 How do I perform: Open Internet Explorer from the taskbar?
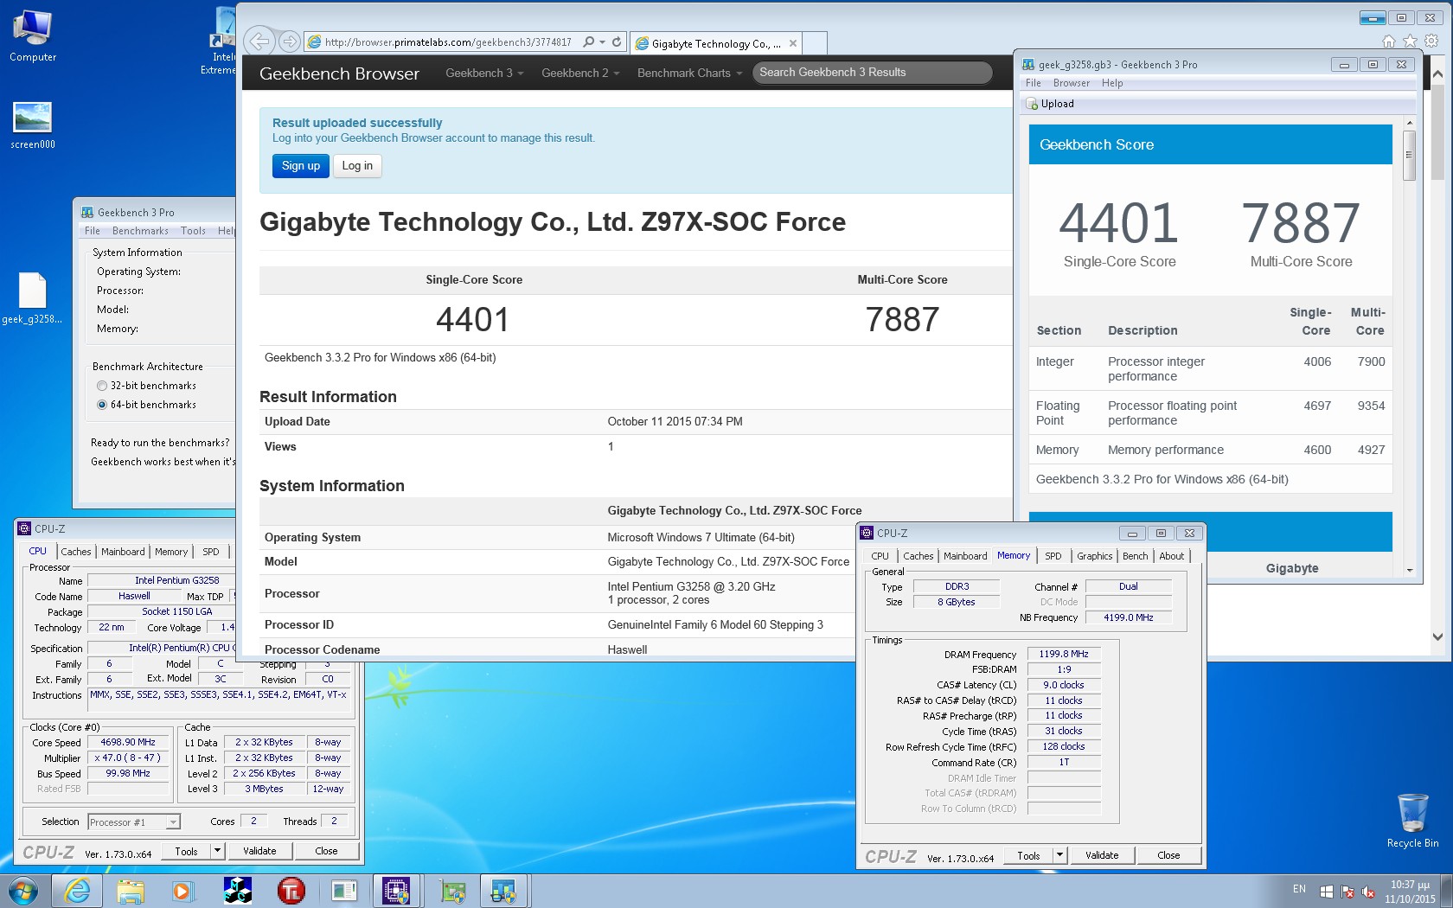tap(77, 891)
